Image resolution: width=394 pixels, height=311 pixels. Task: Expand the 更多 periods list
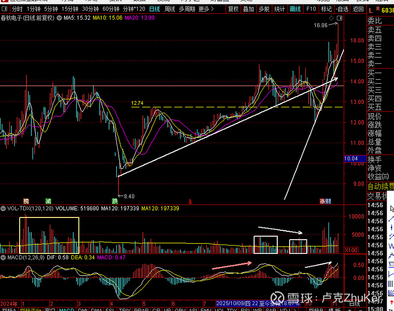[206, 9]
